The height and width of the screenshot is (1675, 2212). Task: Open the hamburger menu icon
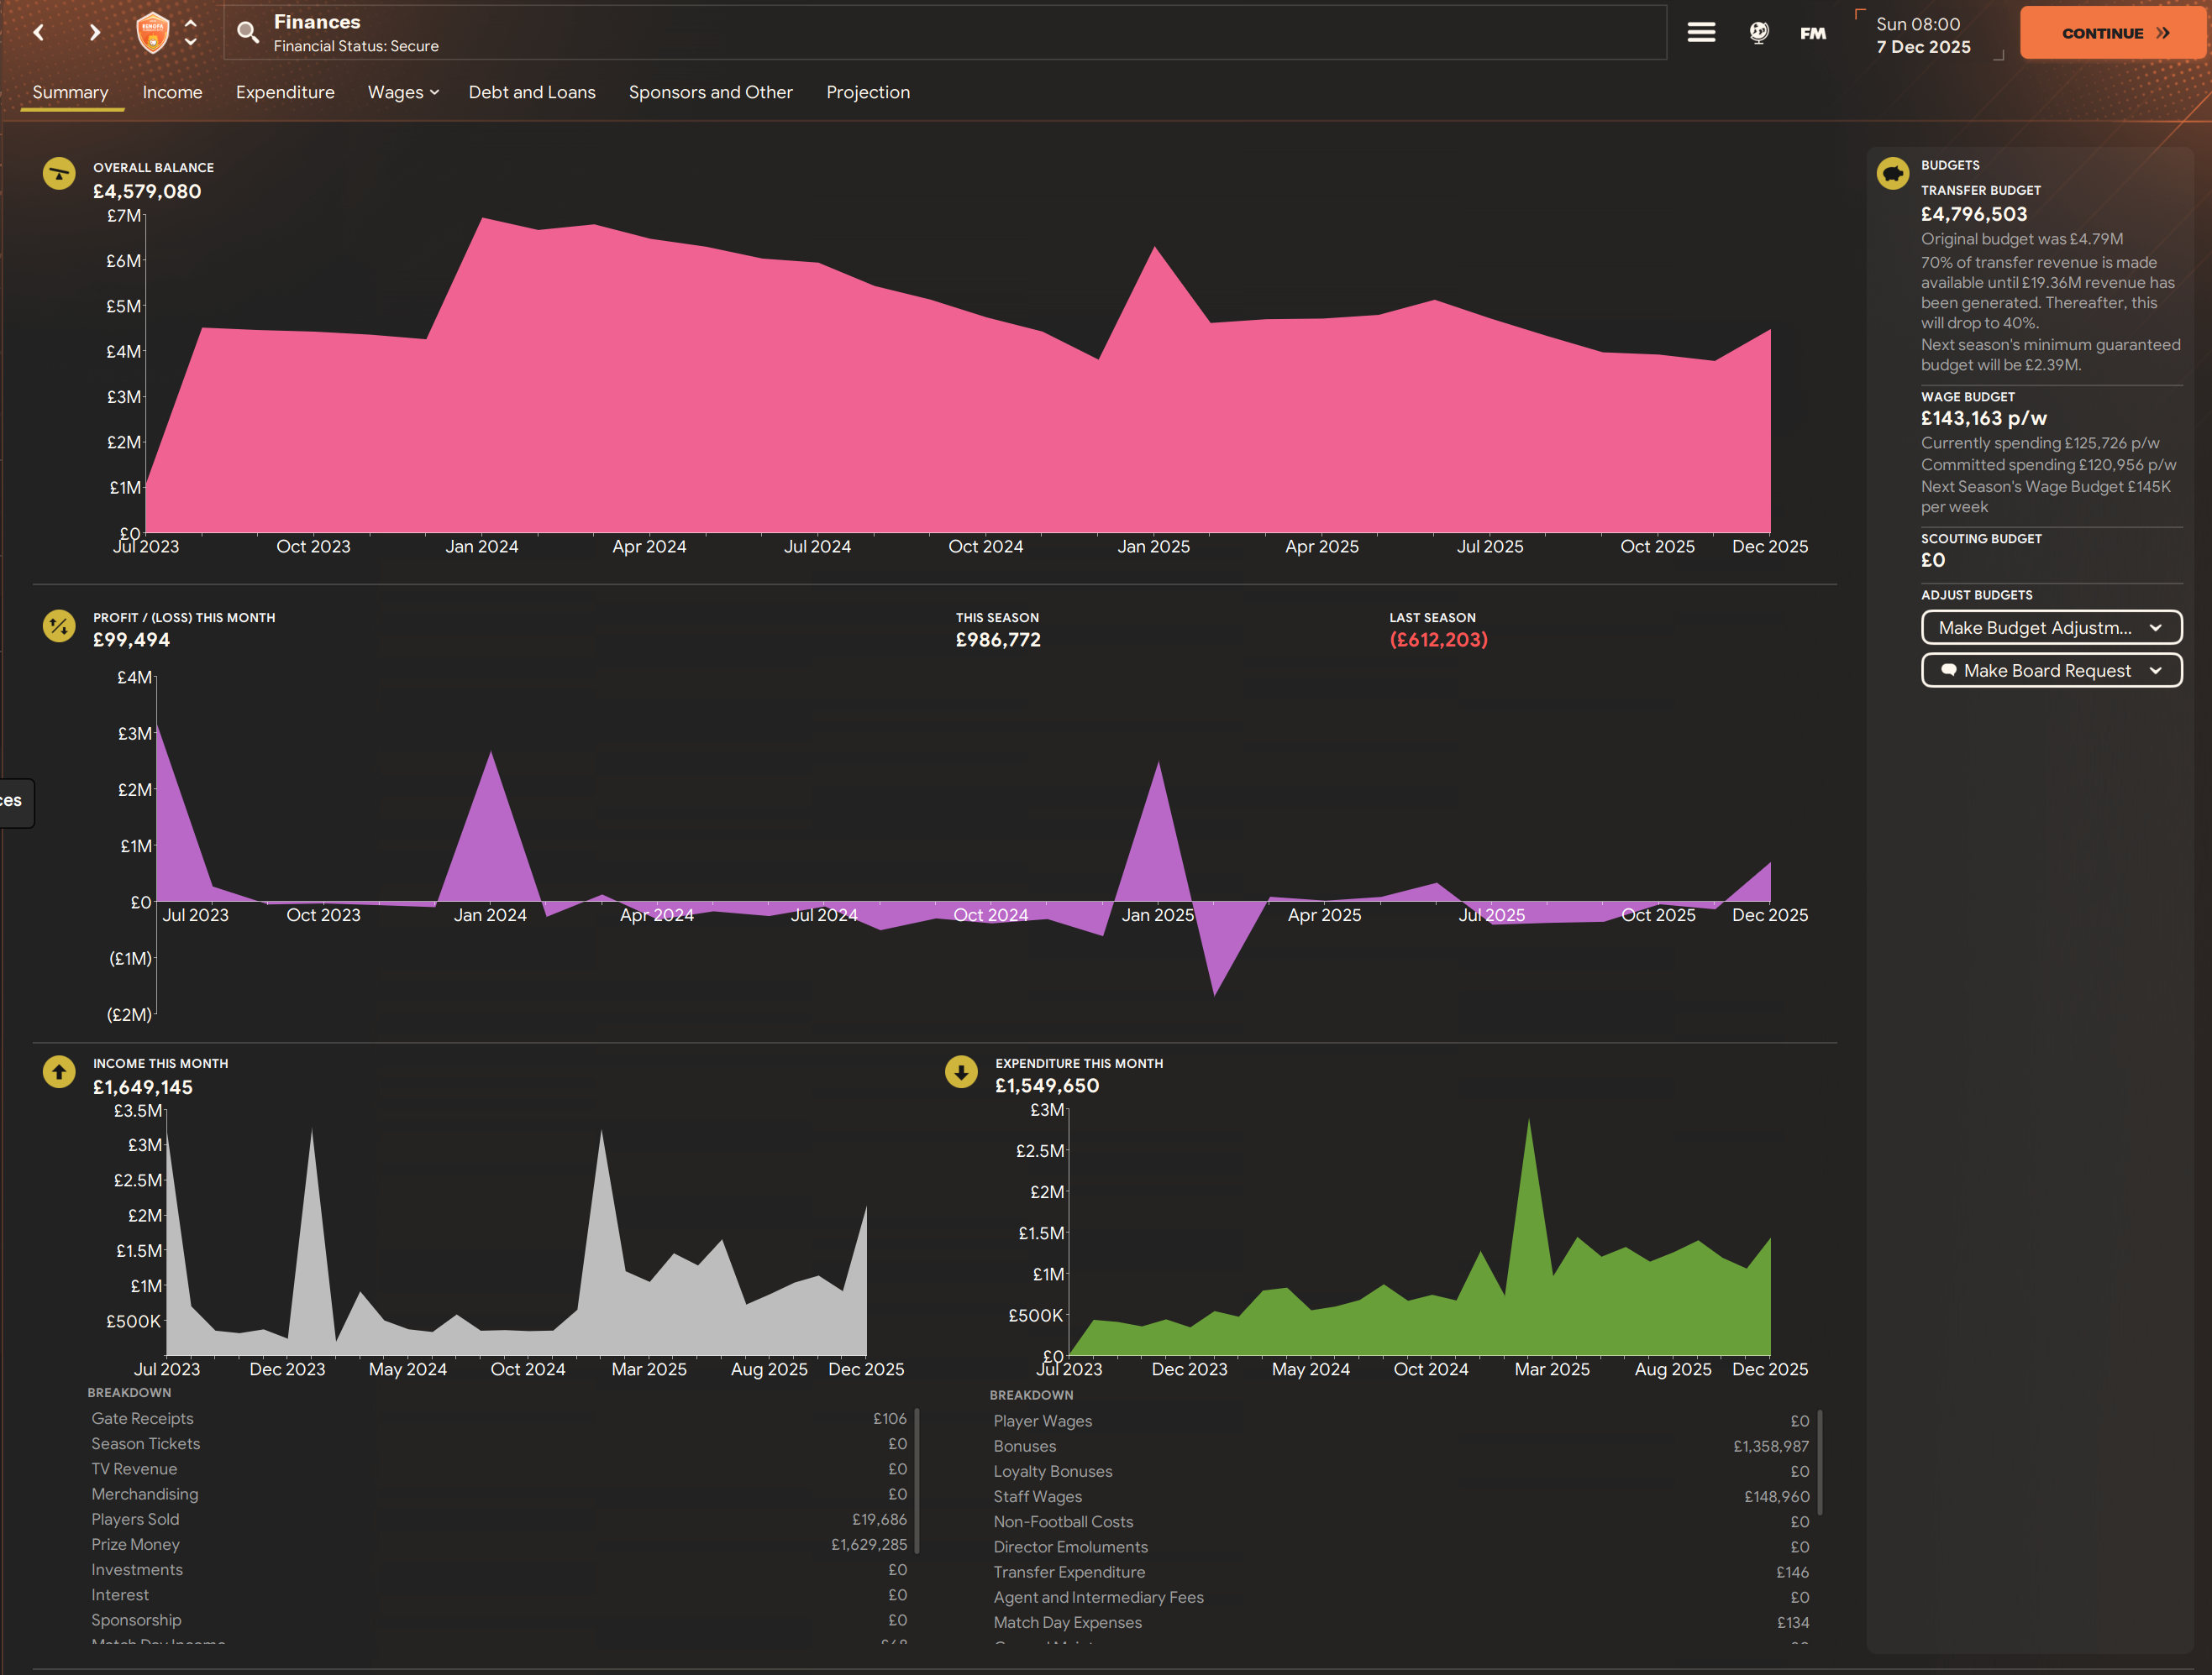click(x=1701, y=33)
